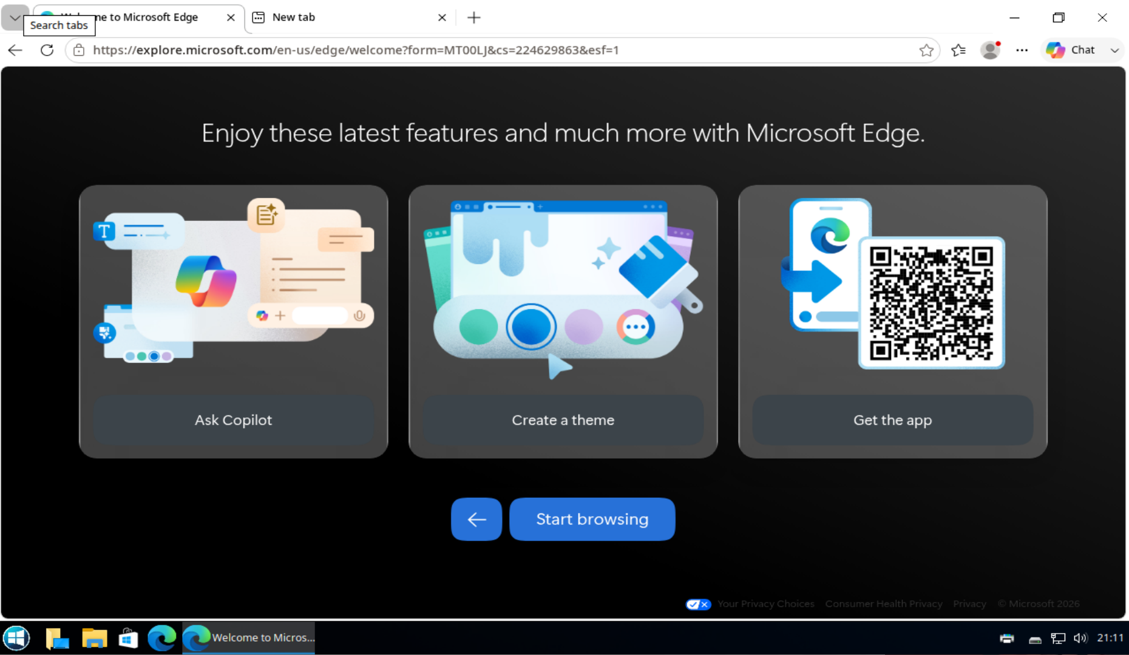The width and height of the screenshot is (1129, 655).
Task: Select the Welcome to Microsoft Edge tab
Action: coord(138,18)
